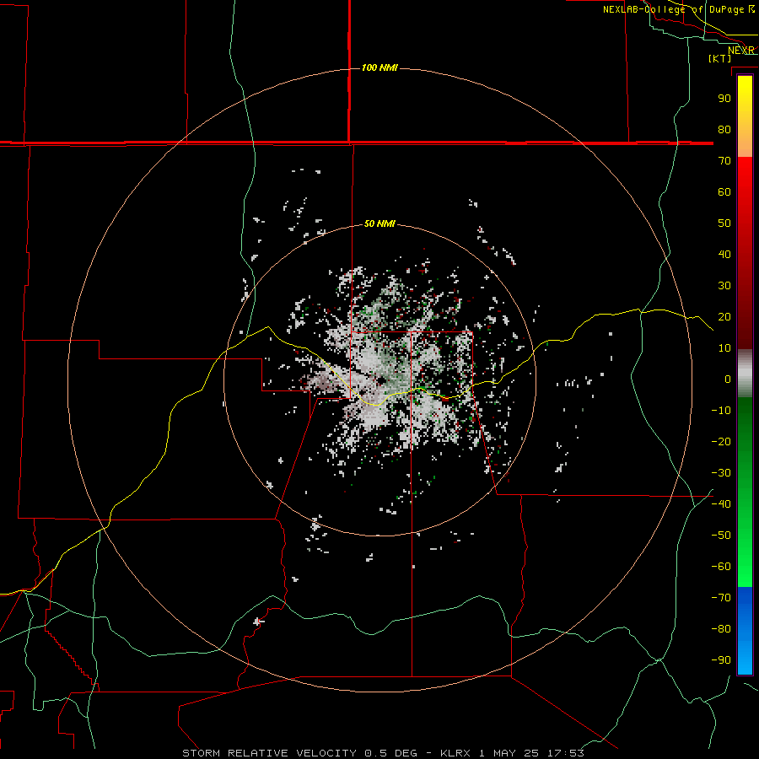Screen dimensions: 759x759
Task: Click the "50 NMI" range ring label
Action: tap(379, 223)
